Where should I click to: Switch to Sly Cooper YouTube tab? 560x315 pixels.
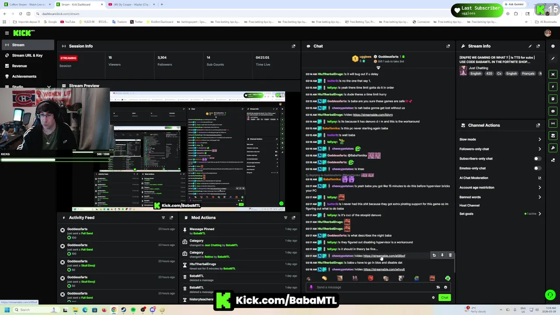[131, 4]
